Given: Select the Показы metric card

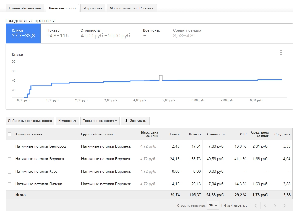Looking at the screenshot, I should click(x=59, y=33).
